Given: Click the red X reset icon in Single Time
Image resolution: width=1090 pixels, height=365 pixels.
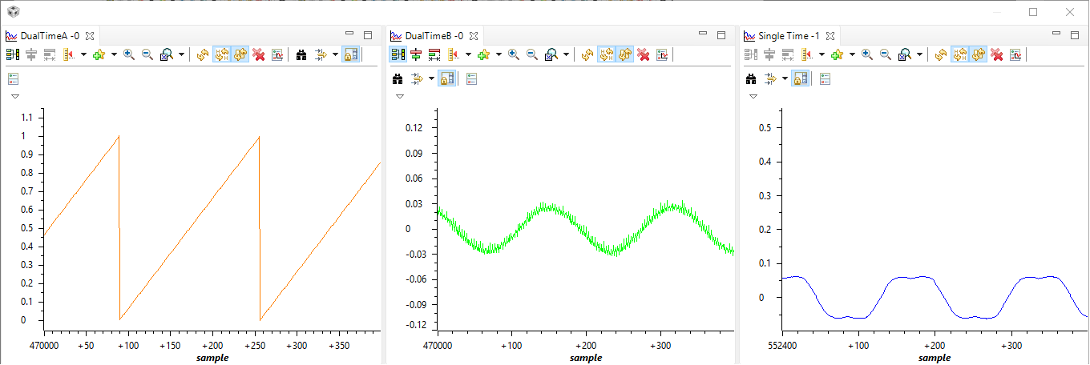Looking at the screenshot, I should 996,54.
